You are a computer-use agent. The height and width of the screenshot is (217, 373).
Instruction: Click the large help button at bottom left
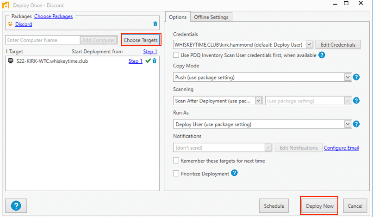[x=16, y=205]
